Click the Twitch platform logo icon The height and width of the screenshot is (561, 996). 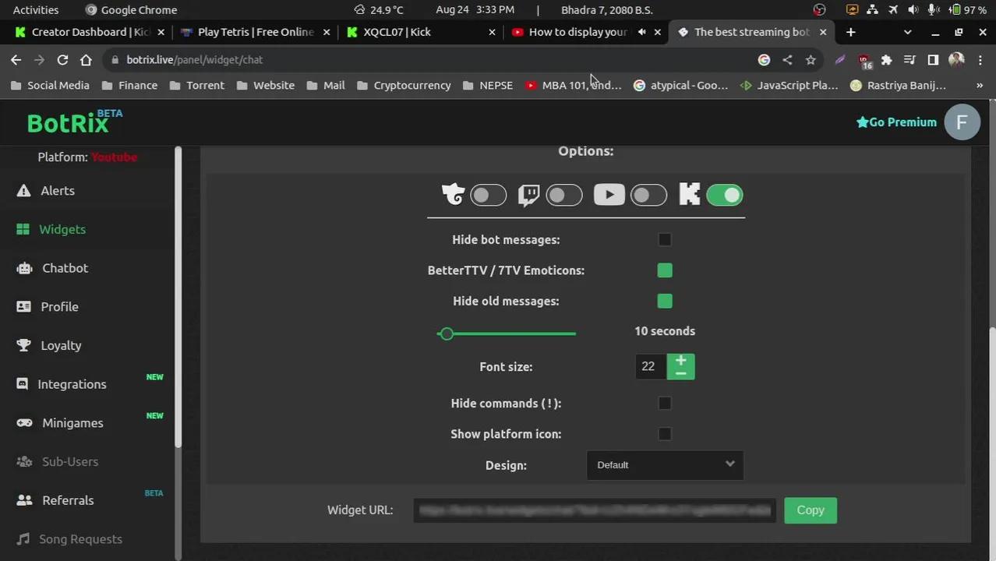[528, 195]
